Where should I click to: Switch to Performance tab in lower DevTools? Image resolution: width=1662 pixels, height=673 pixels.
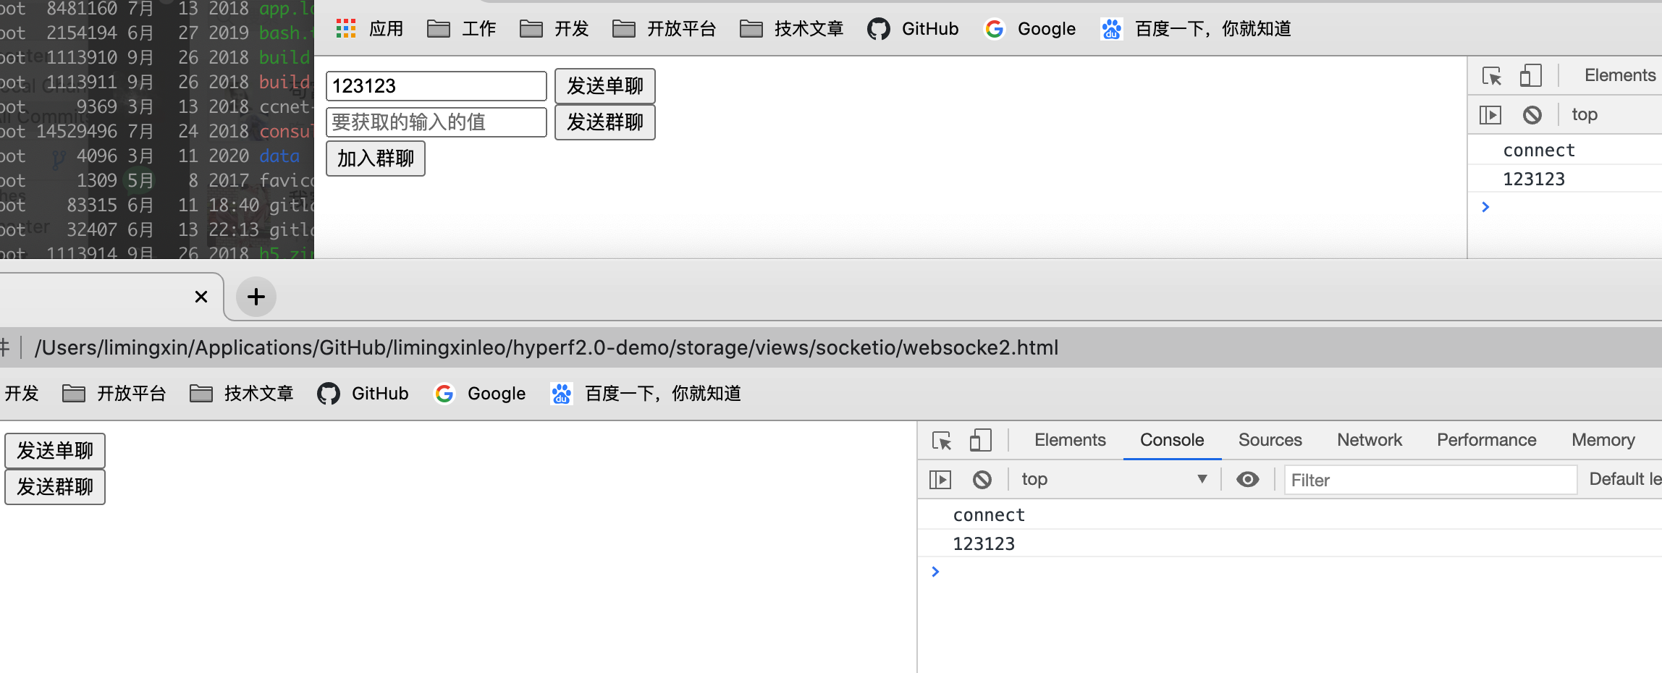[1486, 440]
